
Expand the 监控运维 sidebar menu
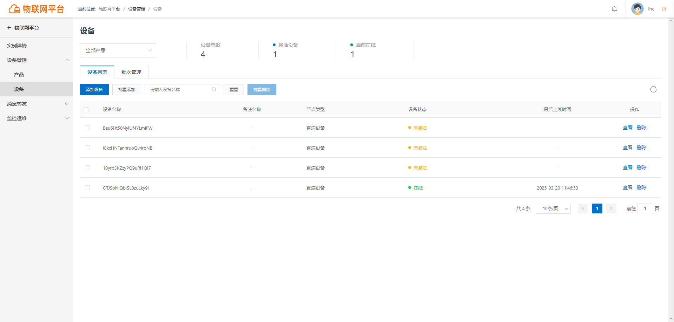37,118
